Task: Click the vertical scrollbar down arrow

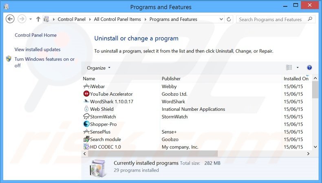Action: coord(315,147)
